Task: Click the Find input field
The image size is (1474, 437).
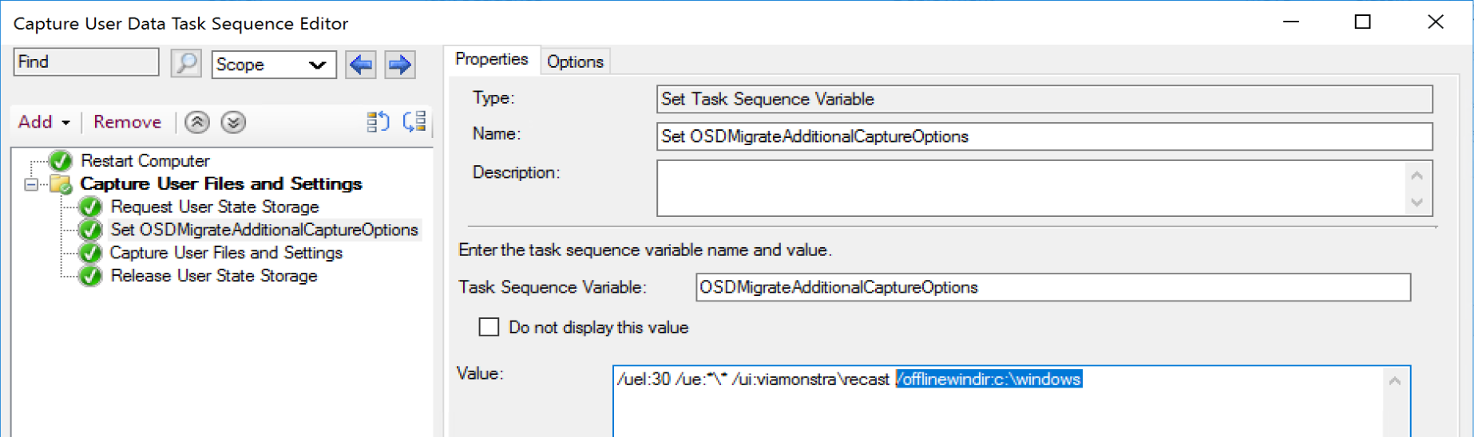Action: (x=85, y=62)
